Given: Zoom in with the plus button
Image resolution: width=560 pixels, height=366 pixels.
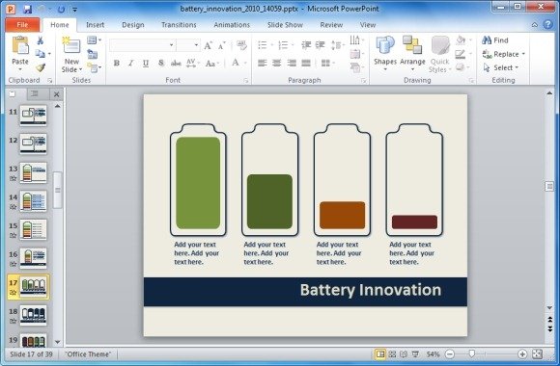Looking at the screenshot, I should click(522, 353).
